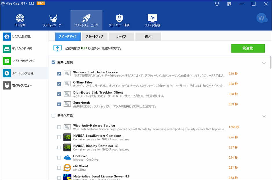Click NVIDIA LocalSystem Container icon

(x=67, y=137)
